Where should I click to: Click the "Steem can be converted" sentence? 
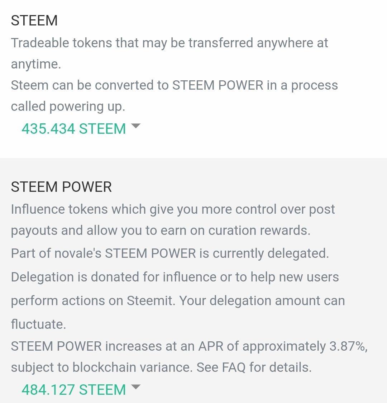pyautogui.click(x=174, y=85)
